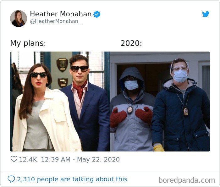Click the 12.4K likes count

[x=28, y=159]
